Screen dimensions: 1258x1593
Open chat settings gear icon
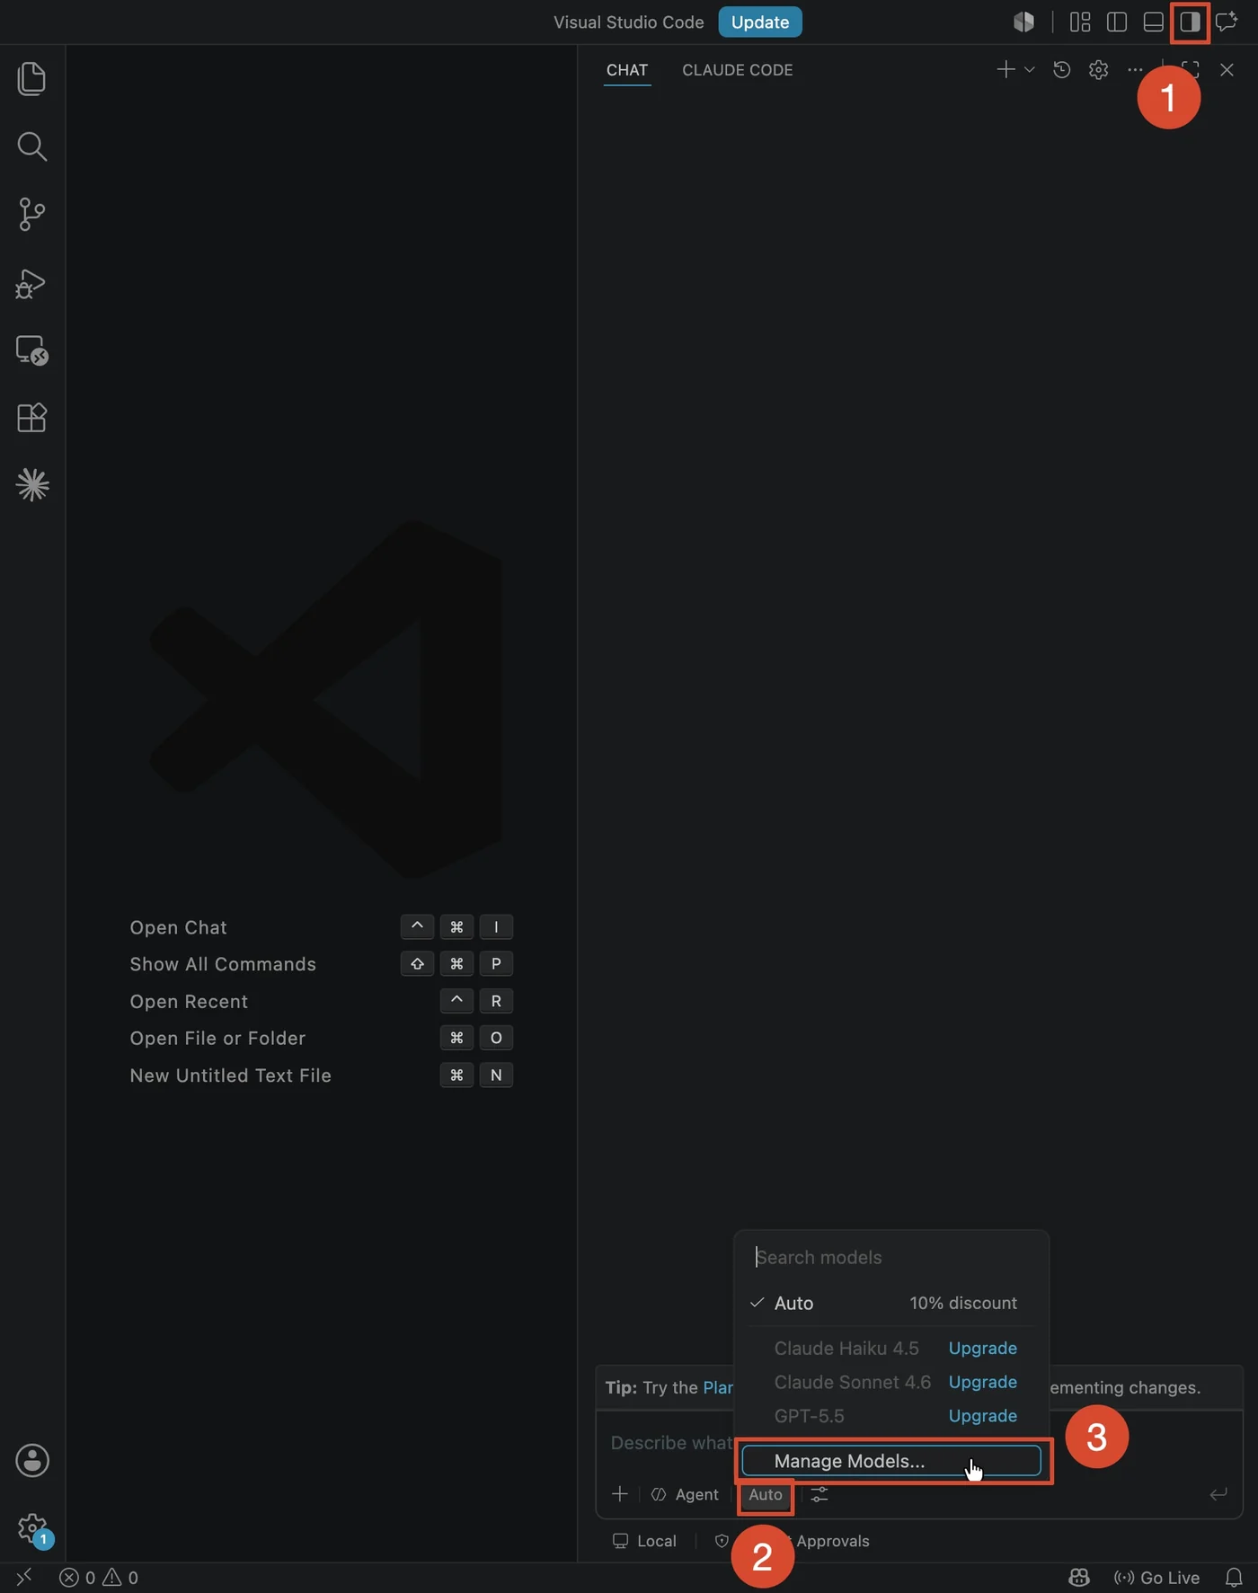(x=1098, y=70)
